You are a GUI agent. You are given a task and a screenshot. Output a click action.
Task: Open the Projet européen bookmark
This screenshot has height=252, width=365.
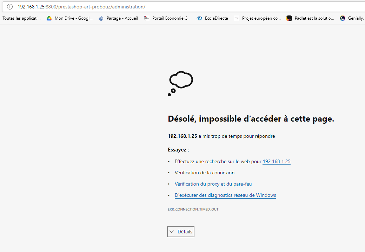click(261, 18)
